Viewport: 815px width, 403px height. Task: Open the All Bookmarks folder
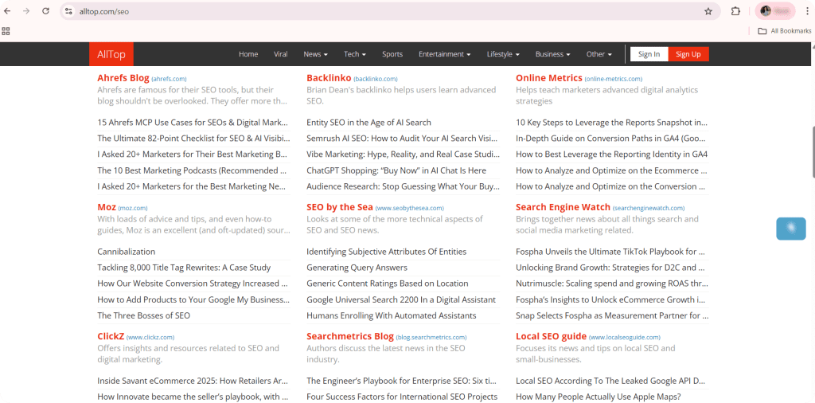[784, 31]
